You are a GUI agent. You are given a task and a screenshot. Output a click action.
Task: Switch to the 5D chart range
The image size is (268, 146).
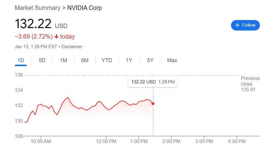click(x=42, y=60)
